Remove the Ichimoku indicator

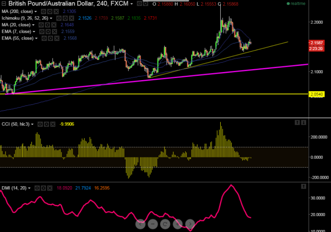pyautogui.click(x=72, y=18)
